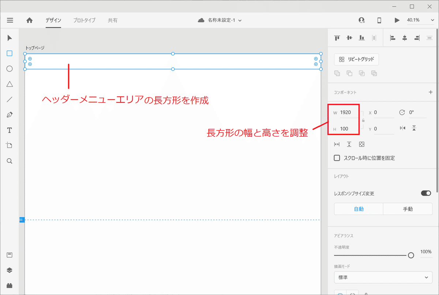Screen dimensions: 439x295
Task: Click the Intersect boolean operation icon
Action: pyautogui.click(x=362, y=73)
